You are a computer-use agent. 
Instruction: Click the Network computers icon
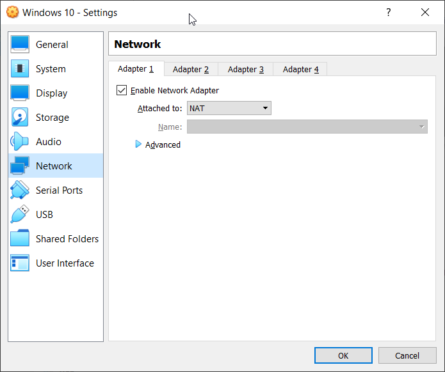pyautogui.click(x=20, y=166)
